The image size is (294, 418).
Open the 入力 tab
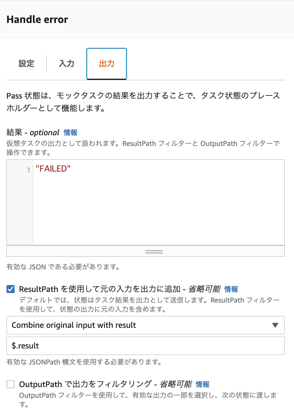pos(66,64)
